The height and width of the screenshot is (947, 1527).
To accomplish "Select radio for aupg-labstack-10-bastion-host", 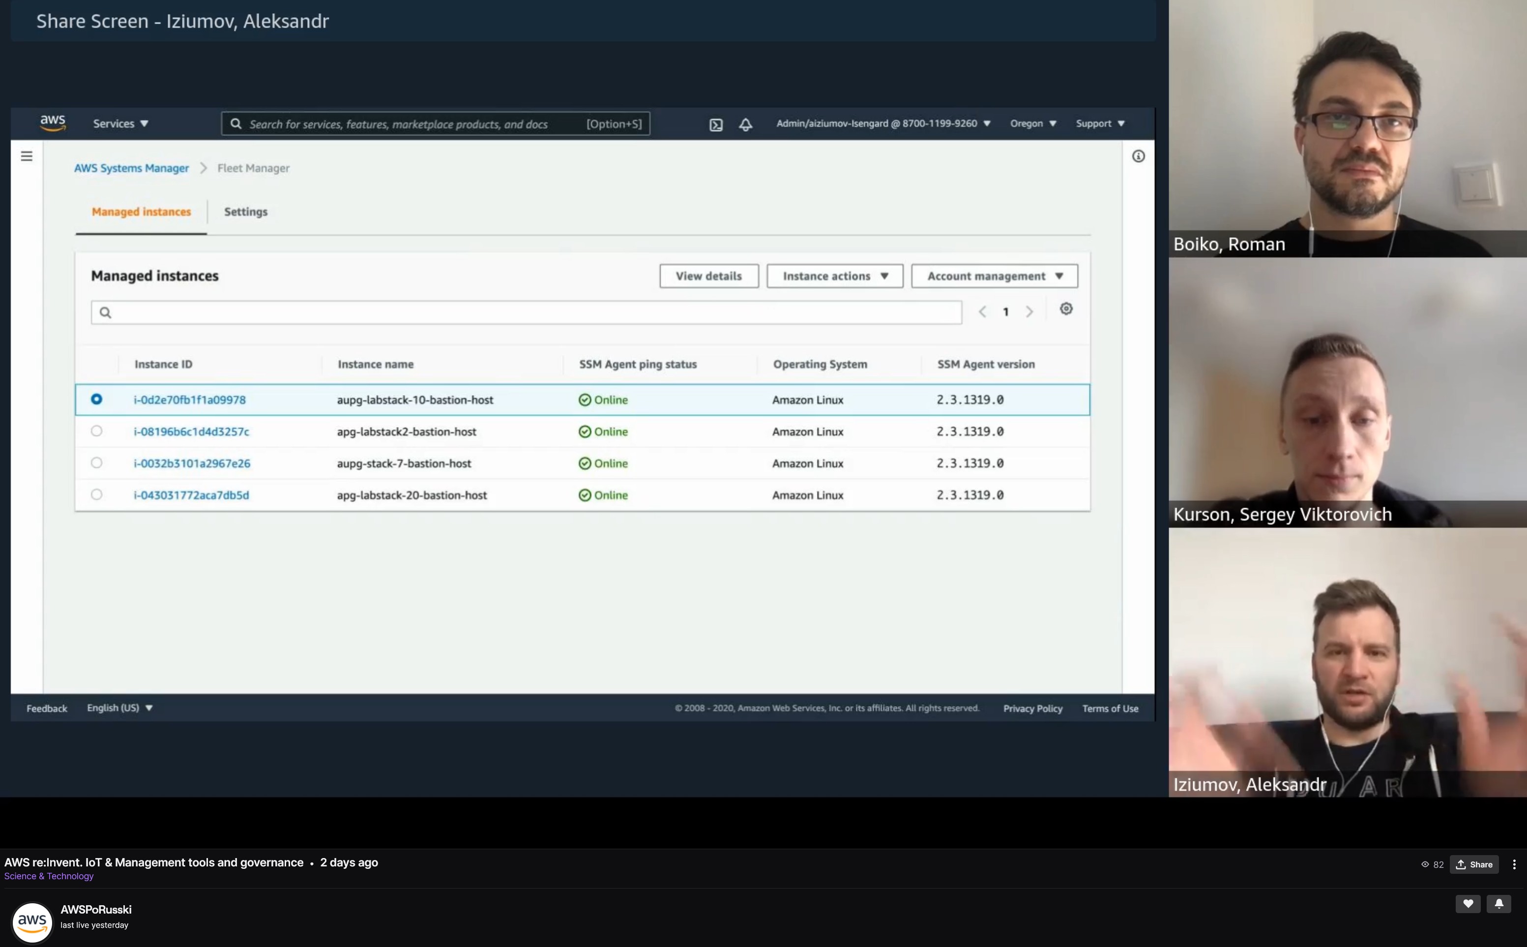I will pos(96,399).
